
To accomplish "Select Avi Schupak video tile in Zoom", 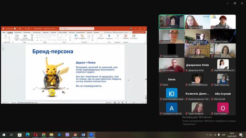I will (x=171, y=22).
